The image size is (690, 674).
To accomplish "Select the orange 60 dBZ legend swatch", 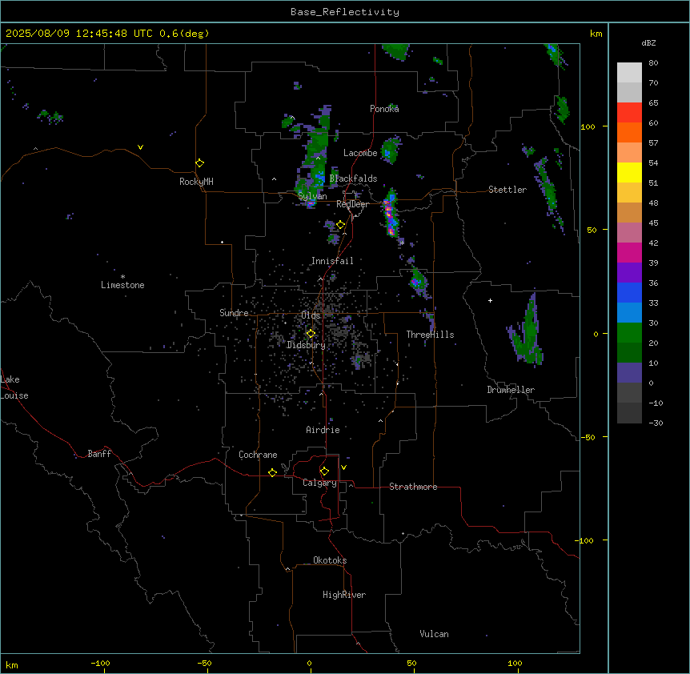I will coord(629,132).
